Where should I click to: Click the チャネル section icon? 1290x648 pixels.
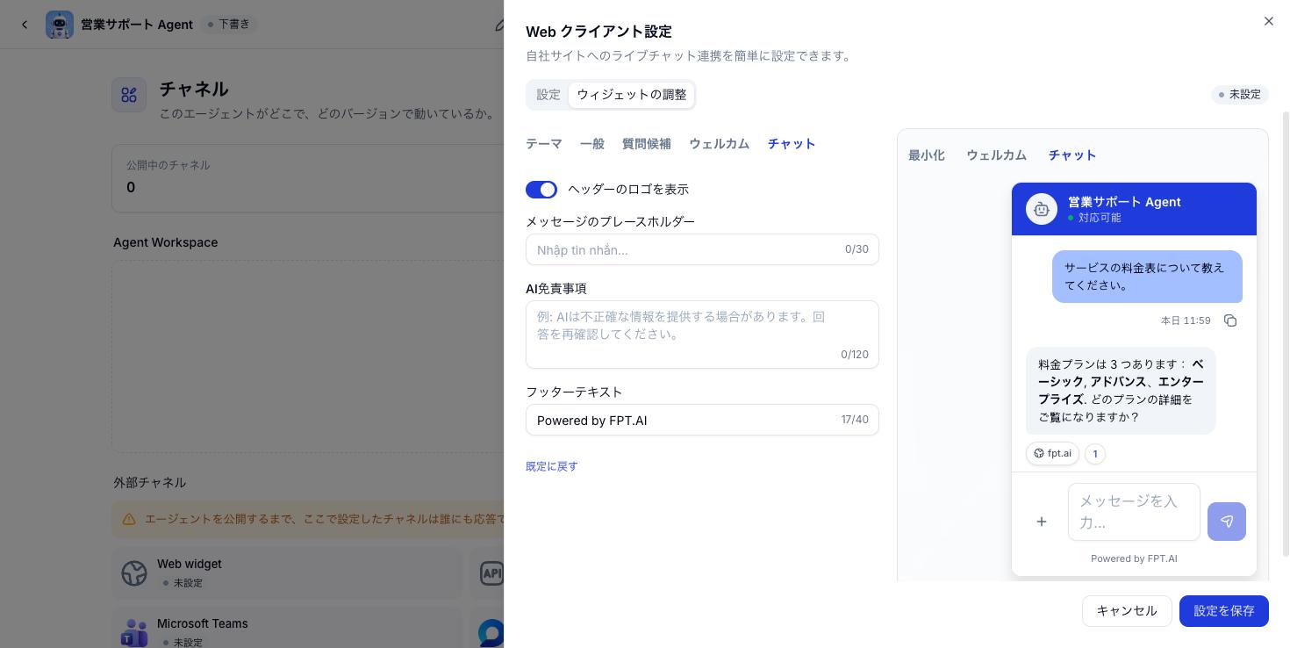tap(129, 95)
